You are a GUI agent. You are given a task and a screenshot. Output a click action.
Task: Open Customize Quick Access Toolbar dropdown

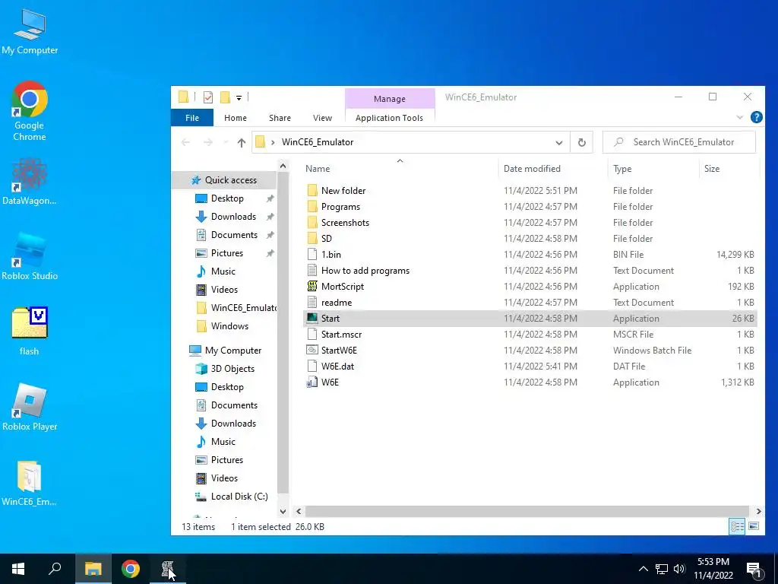[239, 98]
